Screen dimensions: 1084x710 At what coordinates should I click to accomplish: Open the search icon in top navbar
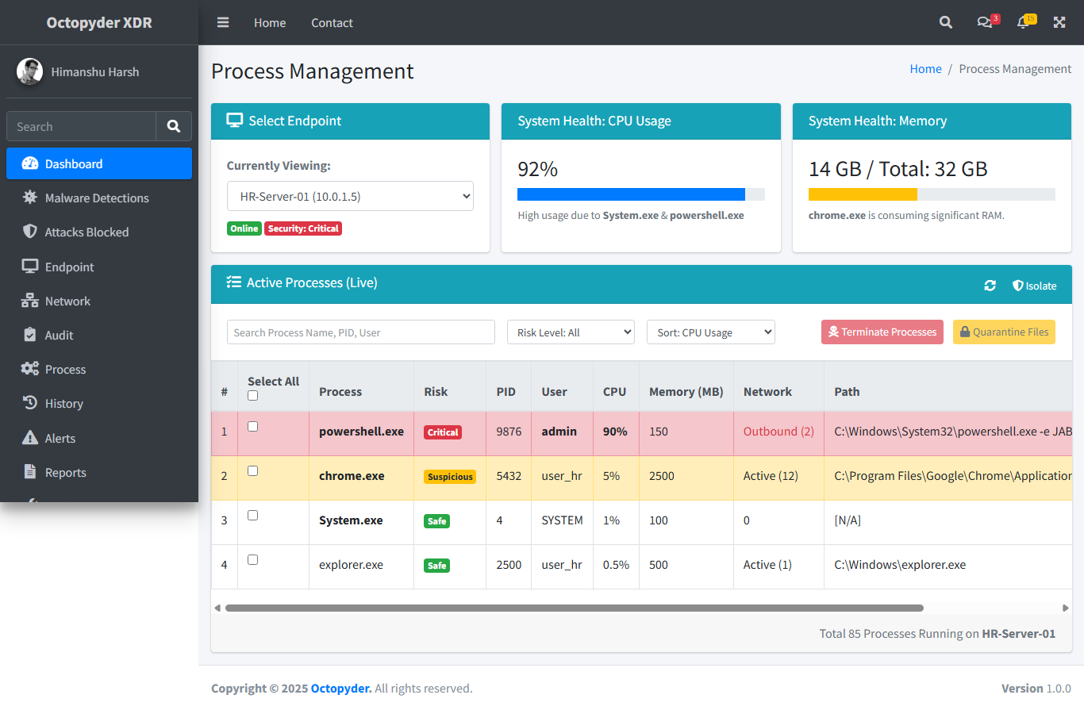(x=945, y=22)
